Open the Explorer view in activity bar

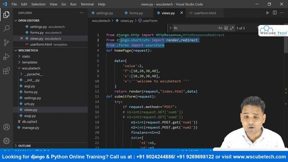[6, 14]
